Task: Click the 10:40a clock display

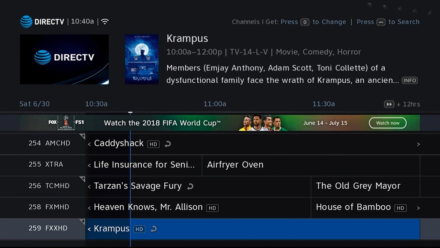Action: (x=82, y=22)
